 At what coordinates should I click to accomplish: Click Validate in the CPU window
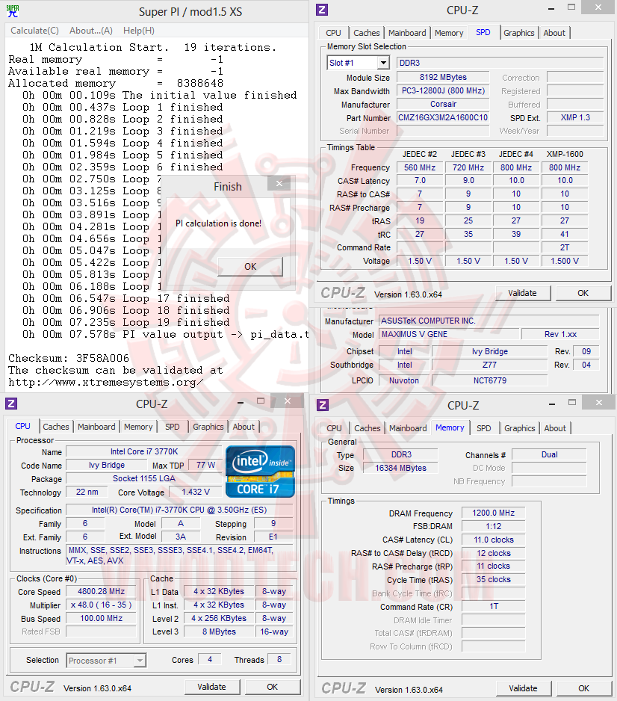(212, 687)
